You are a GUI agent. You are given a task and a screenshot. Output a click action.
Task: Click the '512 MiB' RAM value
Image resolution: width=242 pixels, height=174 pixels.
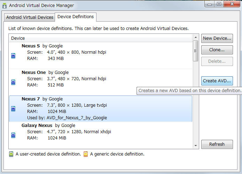click(56, 85)
